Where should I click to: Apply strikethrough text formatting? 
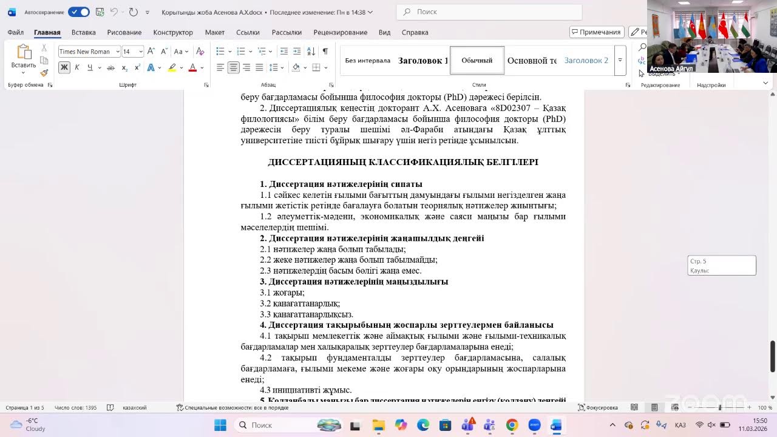pos(110,67)
